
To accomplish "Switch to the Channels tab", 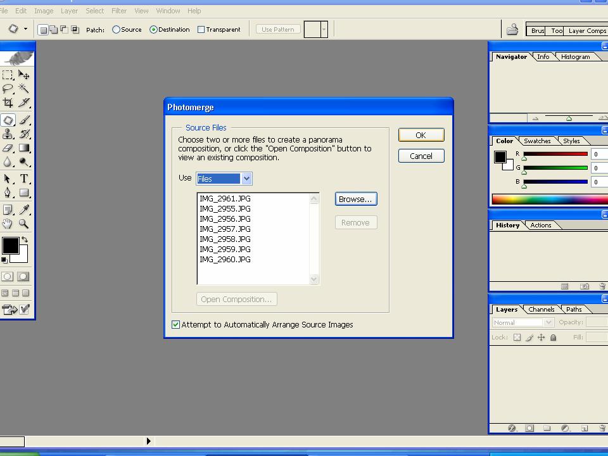I will coord(541,310).
